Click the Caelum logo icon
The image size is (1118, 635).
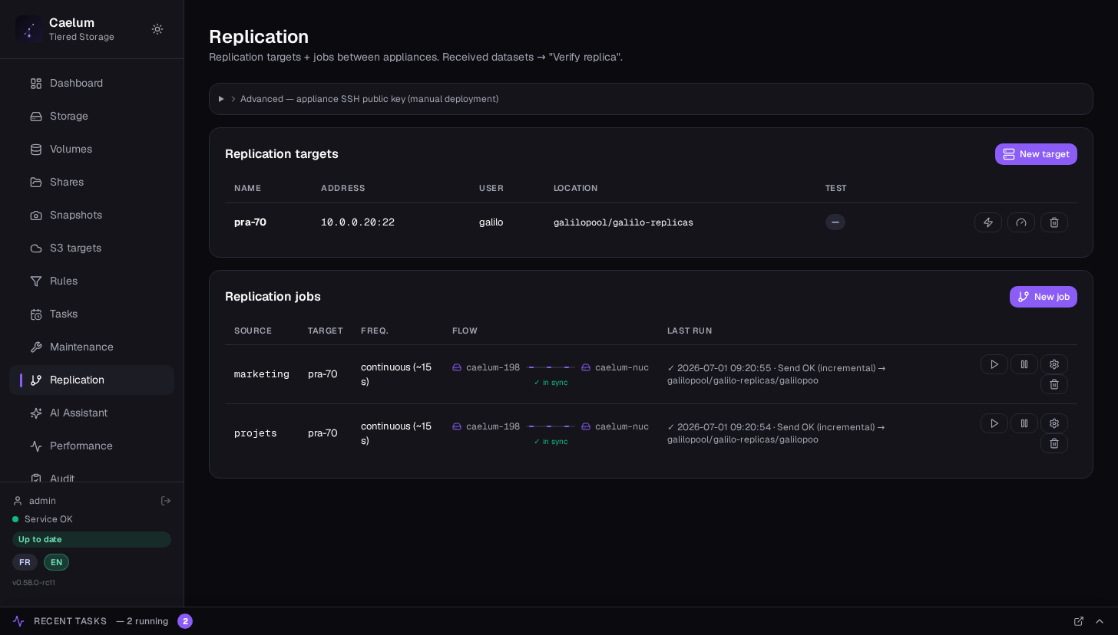pos(29,29)
